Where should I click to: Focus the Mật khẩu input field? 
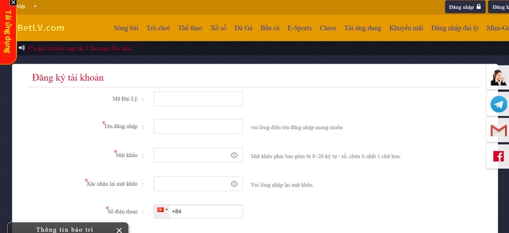[x=198, y=155]
